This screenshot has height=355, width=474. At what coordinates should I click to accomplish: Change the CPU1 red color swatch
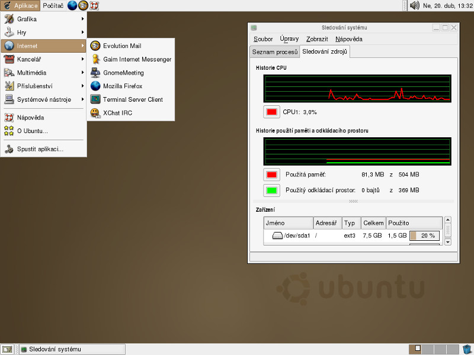271,112
